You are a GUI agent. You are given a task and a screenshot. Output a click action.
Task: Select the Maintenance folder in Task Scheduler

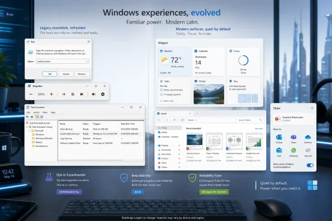[x=40, y=146]
